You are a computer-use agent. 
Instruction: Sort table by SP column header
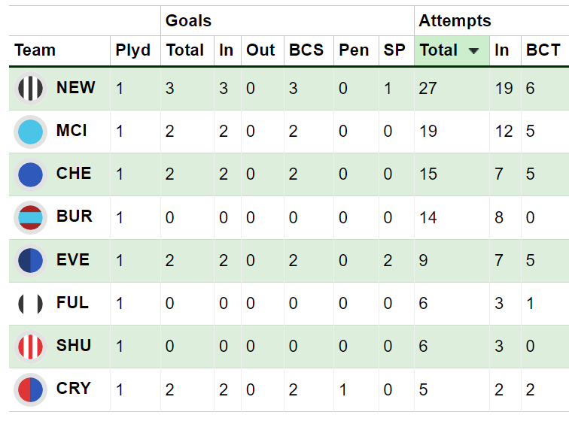click(x=394, y=50)
